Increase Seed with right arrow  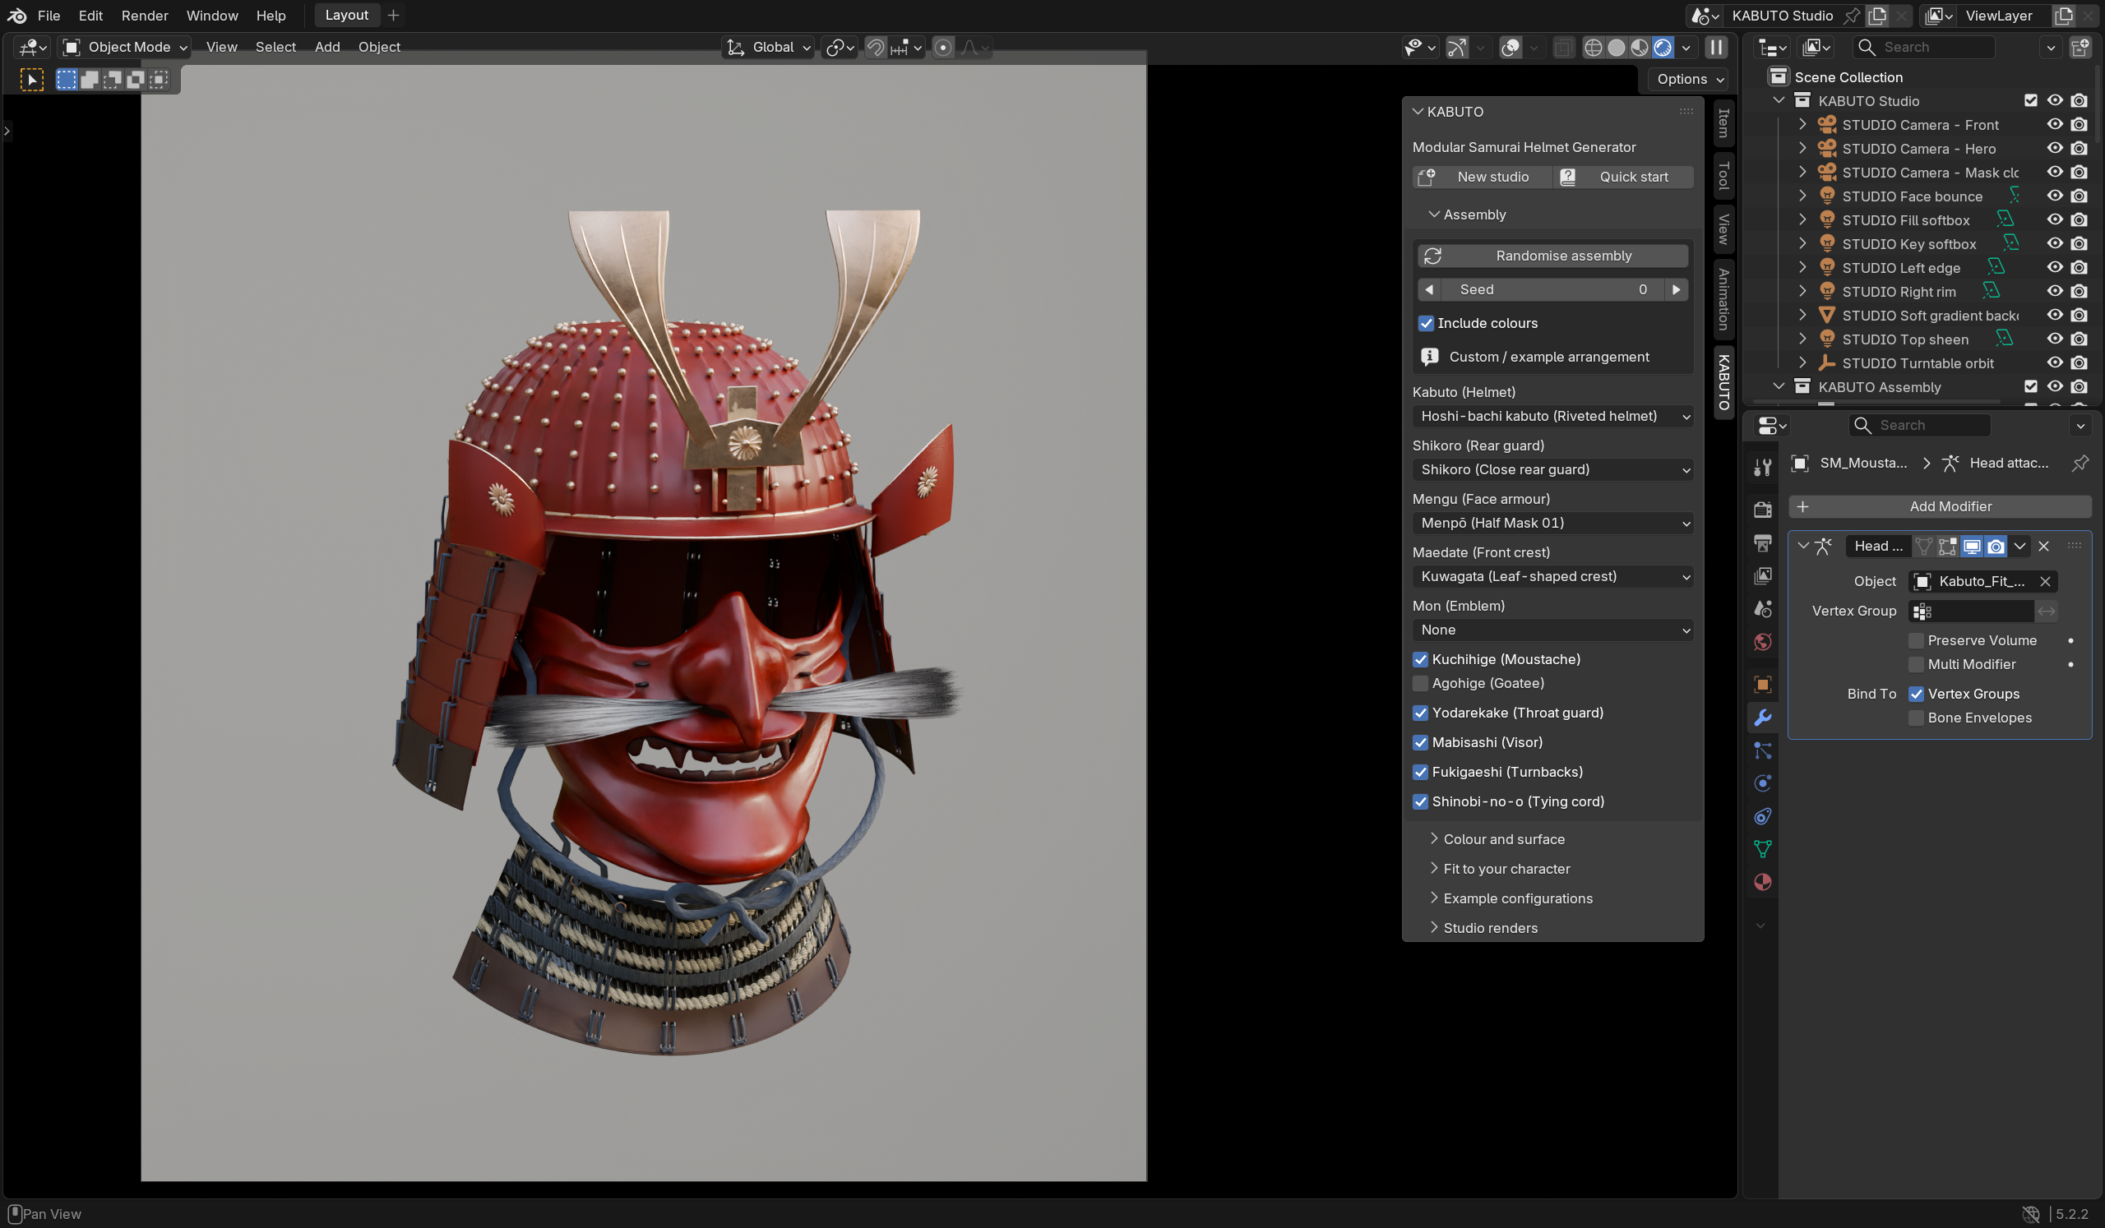pyautogui.click(x=1677, y=289)
